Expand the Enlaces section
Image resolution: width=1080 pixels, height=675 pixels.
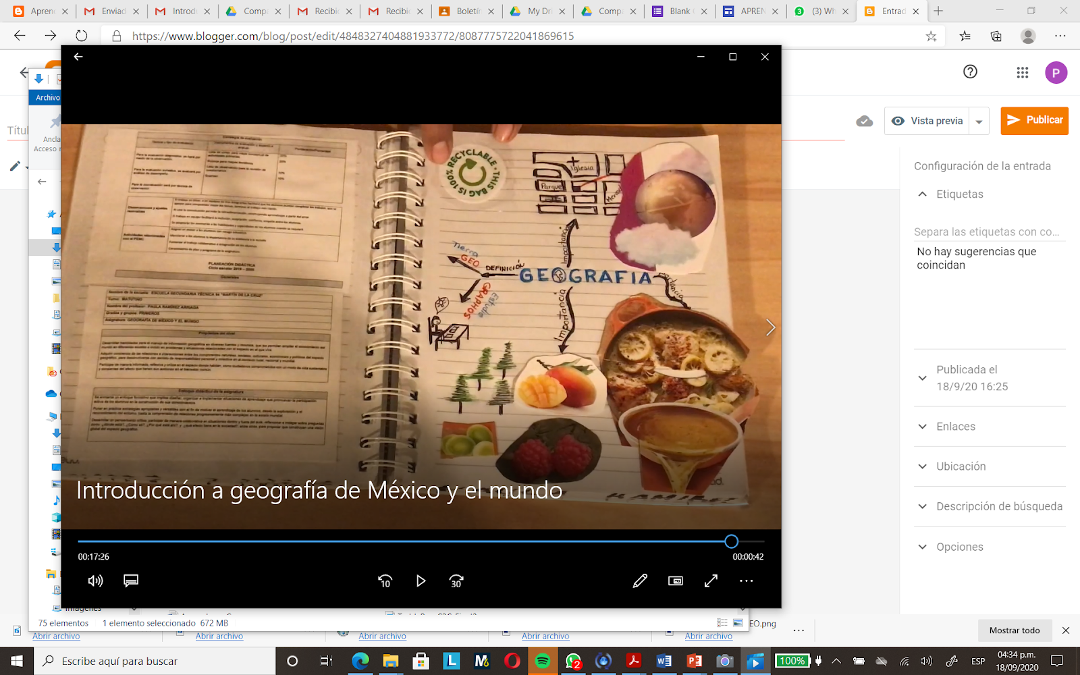point(922,427)
